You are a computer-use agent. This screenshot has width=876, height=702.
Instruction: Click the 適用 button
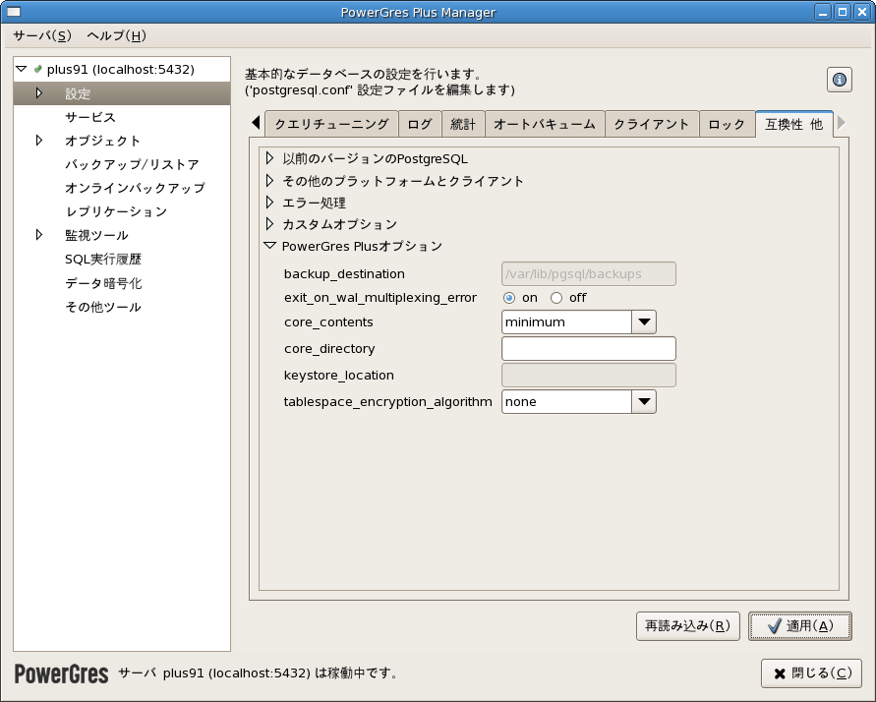point(800,626)
